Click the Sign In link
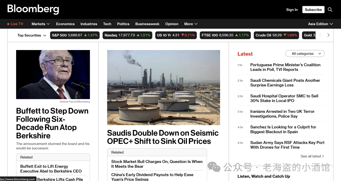341x181 pixels. (x=292, y=9)
